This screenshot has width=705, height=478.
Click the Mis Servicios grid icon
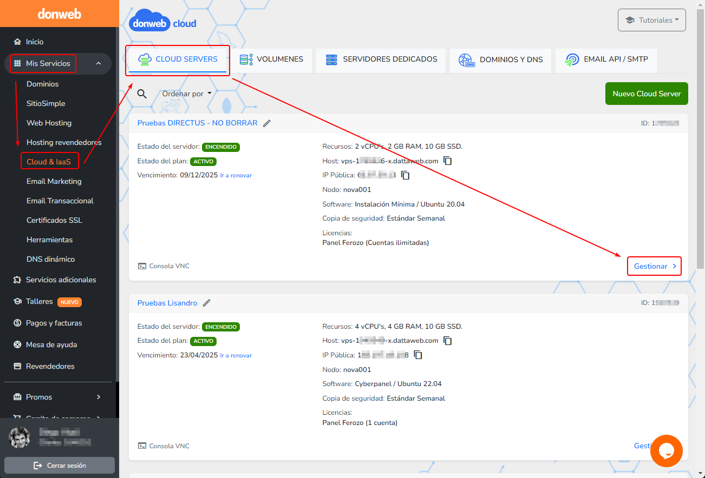coord(17,63)
